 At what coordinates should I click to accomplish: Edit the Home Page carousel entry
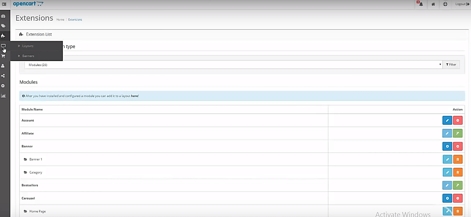[x=447, y=211]
